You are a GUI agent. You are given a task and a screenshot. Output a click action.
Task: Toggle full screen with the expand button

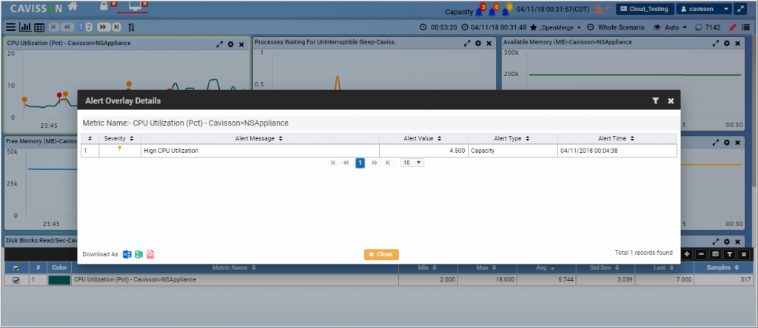(x=740, y=9)
